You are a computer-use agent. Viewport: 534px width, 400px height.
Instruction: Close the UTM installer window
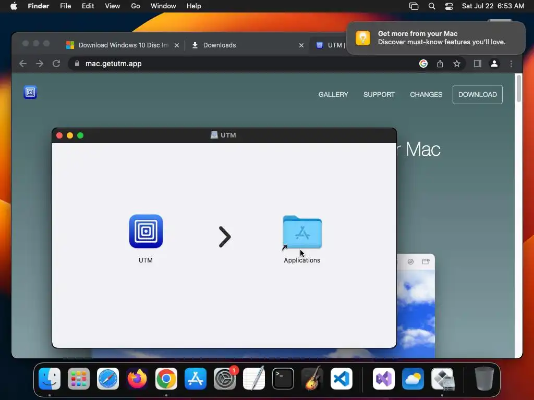[59, 135]
